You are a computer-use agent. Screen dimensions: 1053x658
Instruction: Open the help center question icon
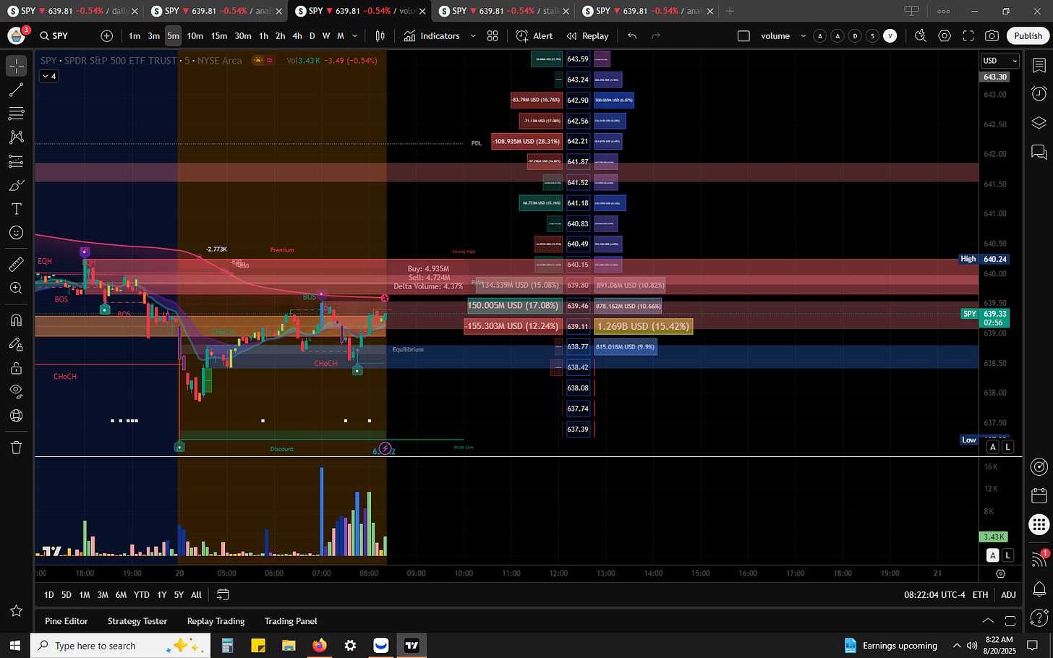(x=1039, y=617)
